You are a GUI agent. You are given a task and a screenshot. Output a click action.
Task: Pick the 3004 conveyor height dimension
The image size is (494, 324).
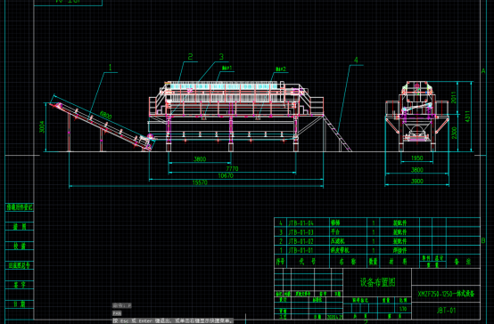[x=42, y=127]
